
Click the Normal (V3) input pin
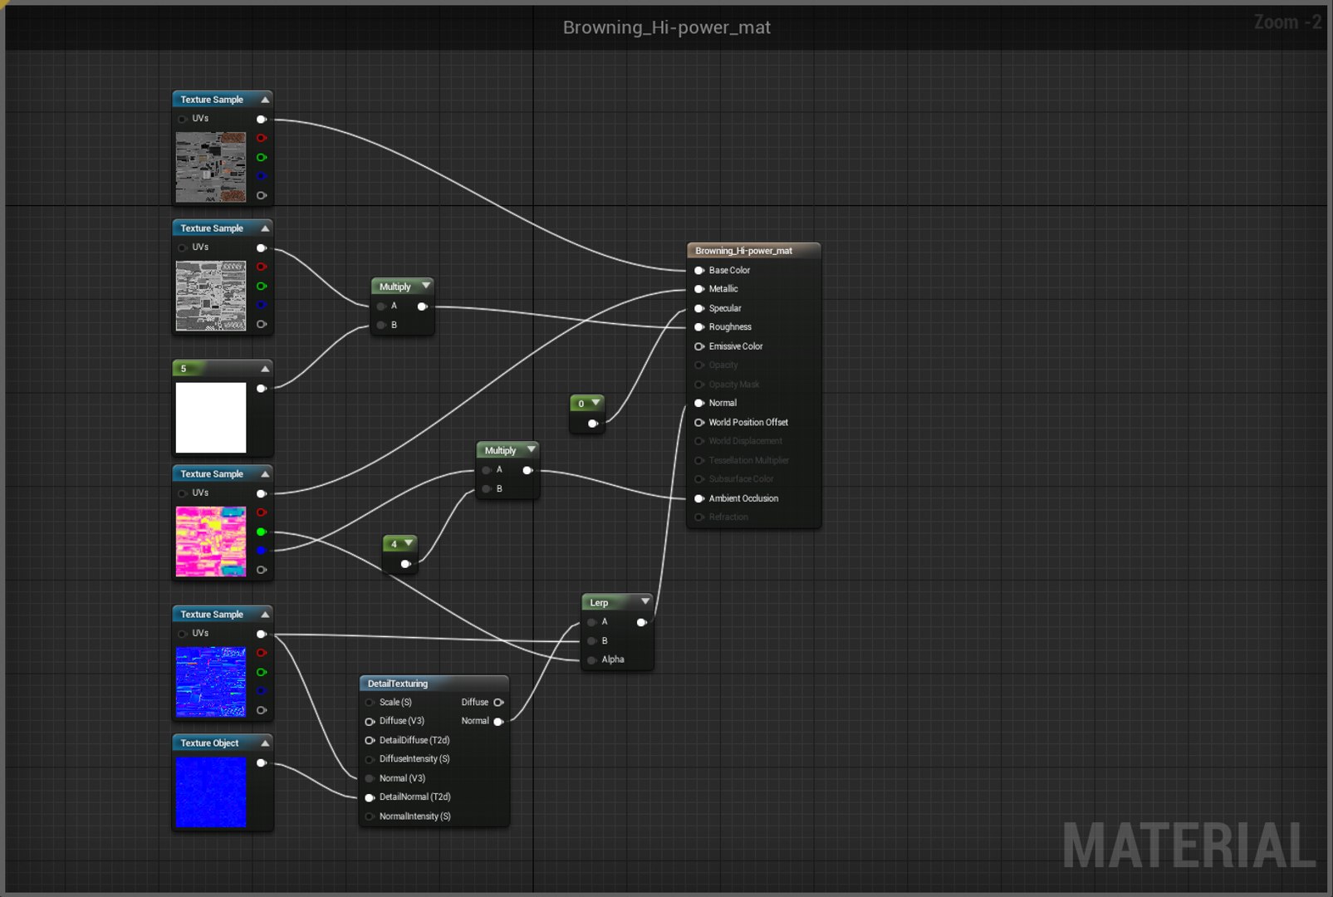point(370,778)
